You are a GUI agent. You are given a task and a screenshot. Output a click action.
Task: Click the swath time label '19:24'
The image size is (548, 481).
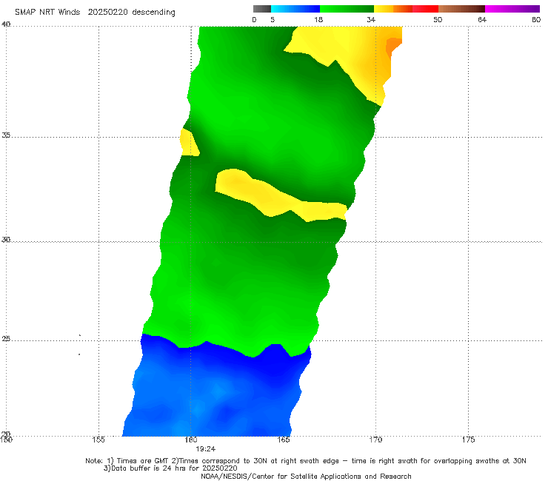[x=206, y=449]
